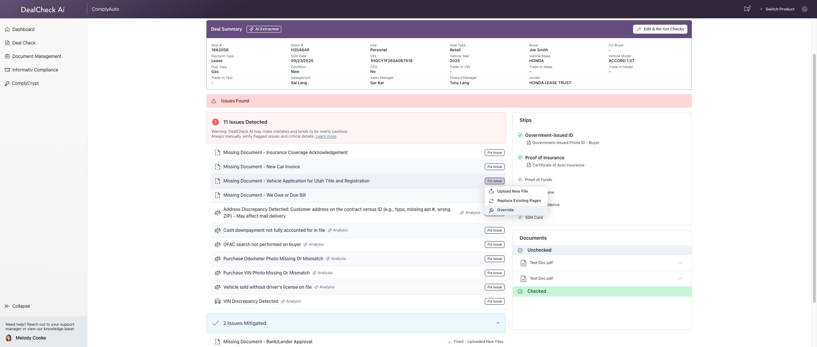This screenshot has height=347, width=817.
Task: Click the VIN Discrepancy car icon
Action: [x=217, y=301]
